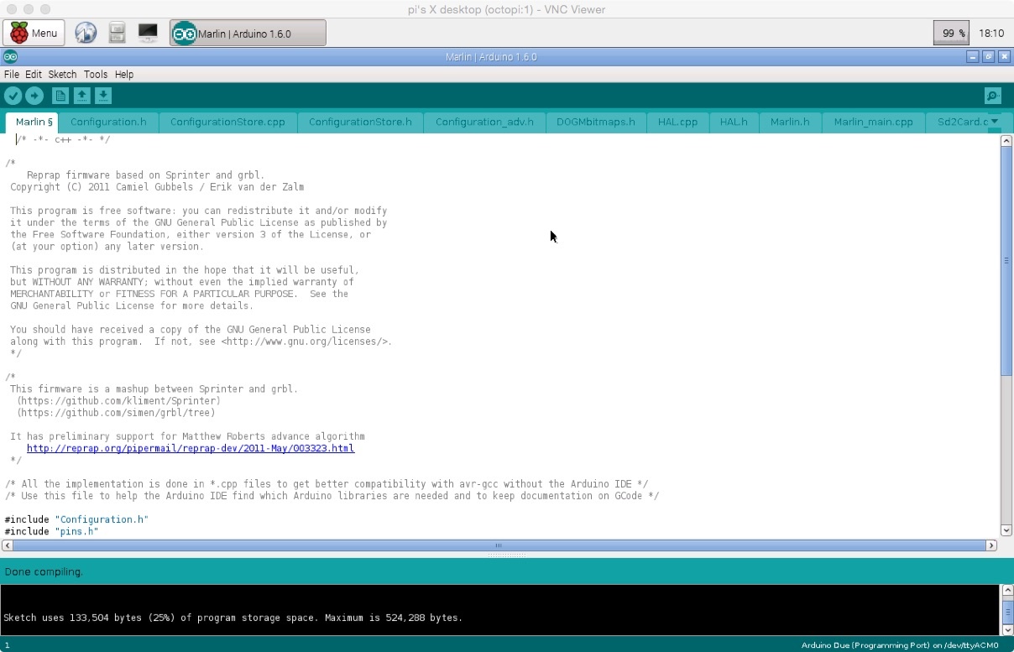Open the Help menu

(124, 75)
